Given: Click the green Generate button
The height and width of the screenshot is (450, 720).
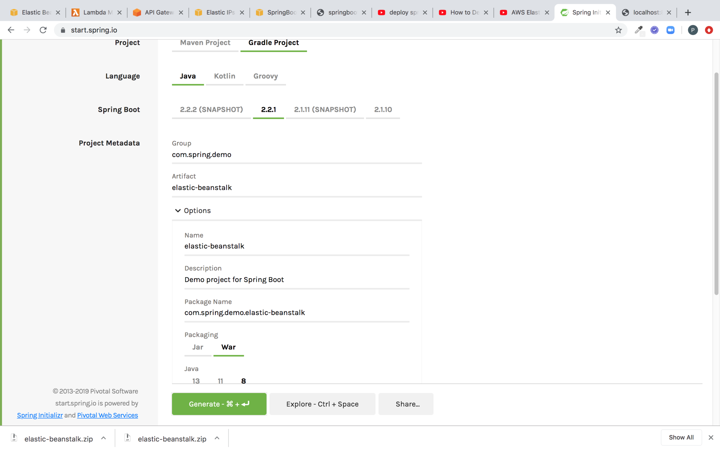Looking at the screenshot, I should tap(219, 404).
